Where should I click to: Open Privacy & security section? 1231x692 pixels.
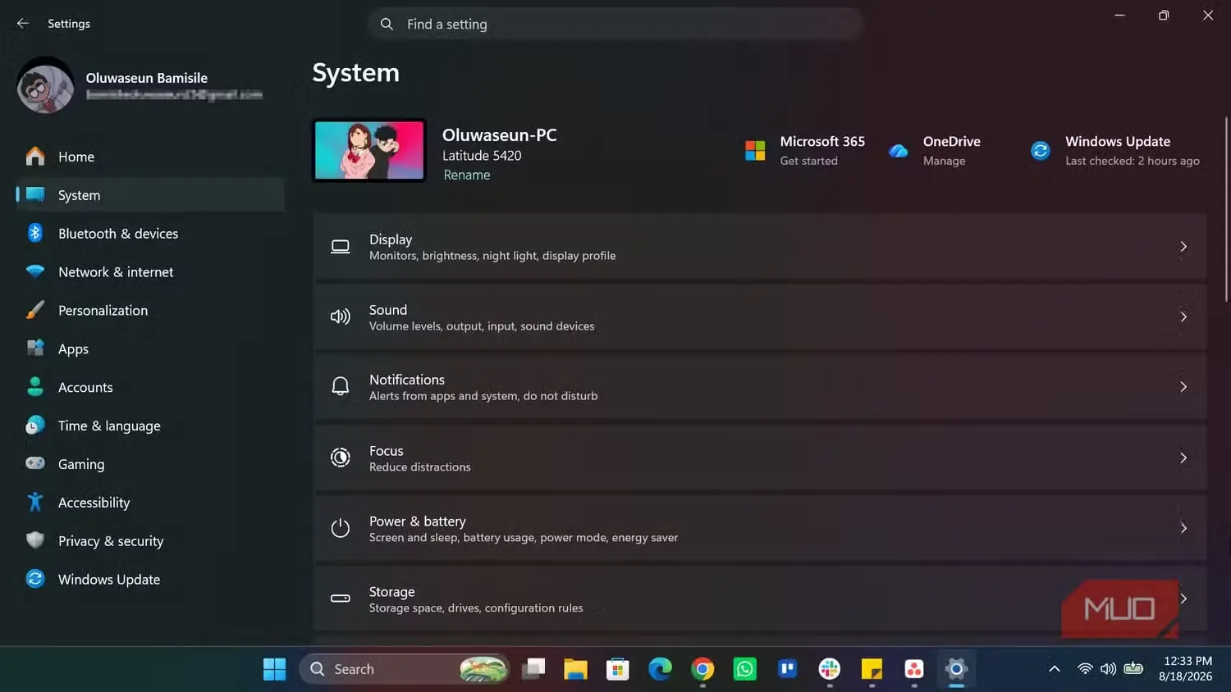pyautogui.click(x=150, y=540)
